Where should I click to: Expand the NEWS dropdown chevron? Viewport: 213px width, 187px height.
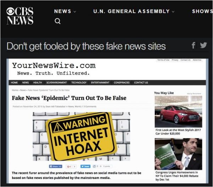point(75,12)
